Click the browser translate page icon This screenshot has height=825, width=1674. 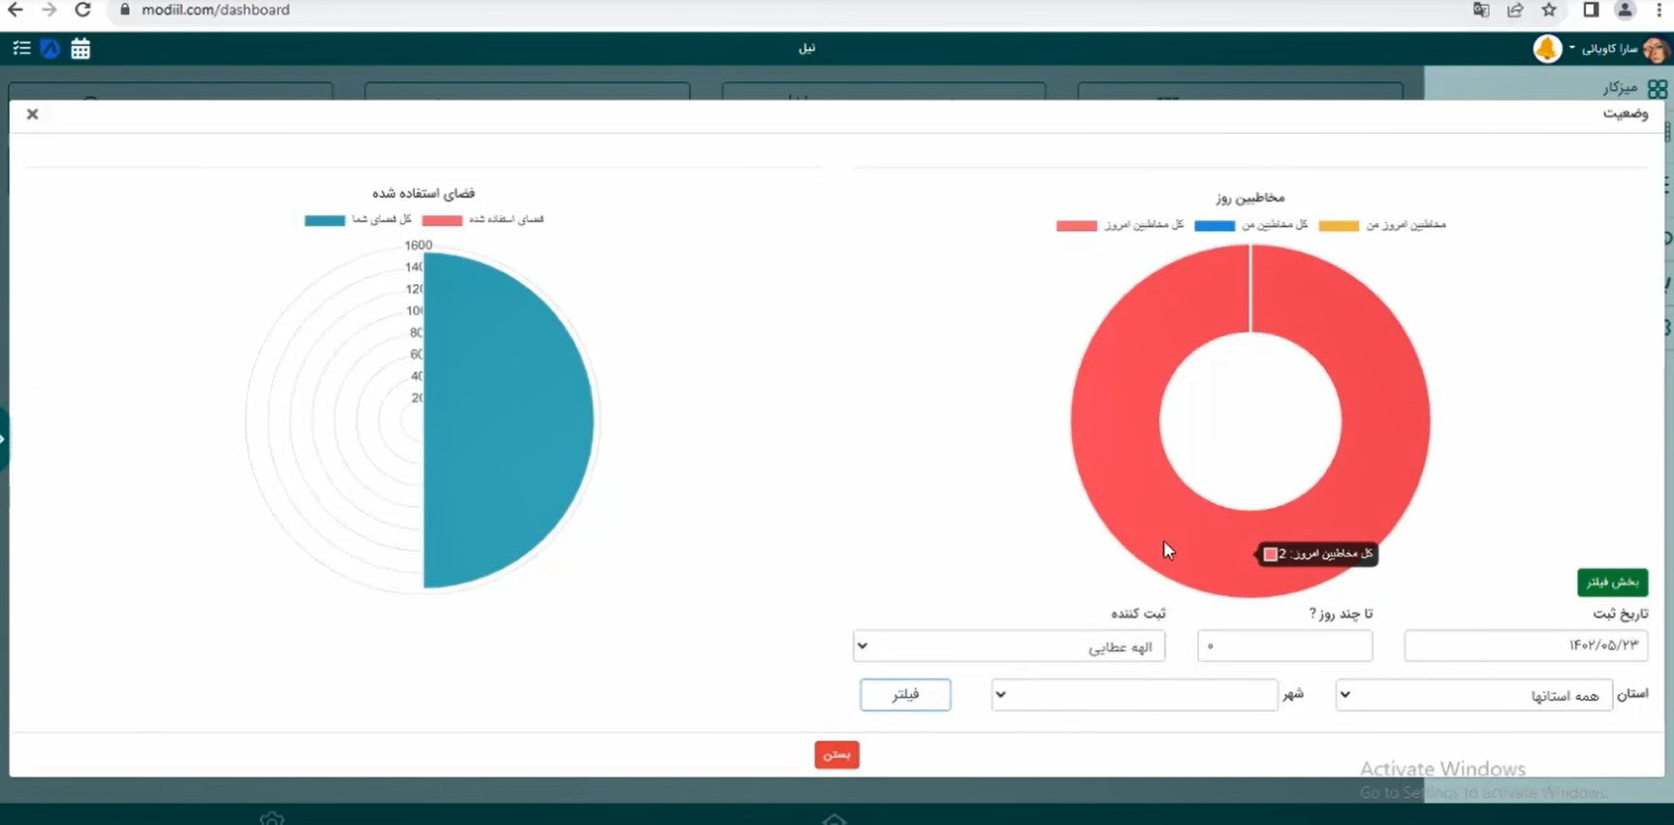[1481, 11]
